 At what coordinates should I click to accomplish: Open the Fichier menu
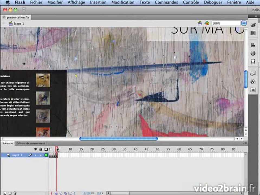point(36,2)
